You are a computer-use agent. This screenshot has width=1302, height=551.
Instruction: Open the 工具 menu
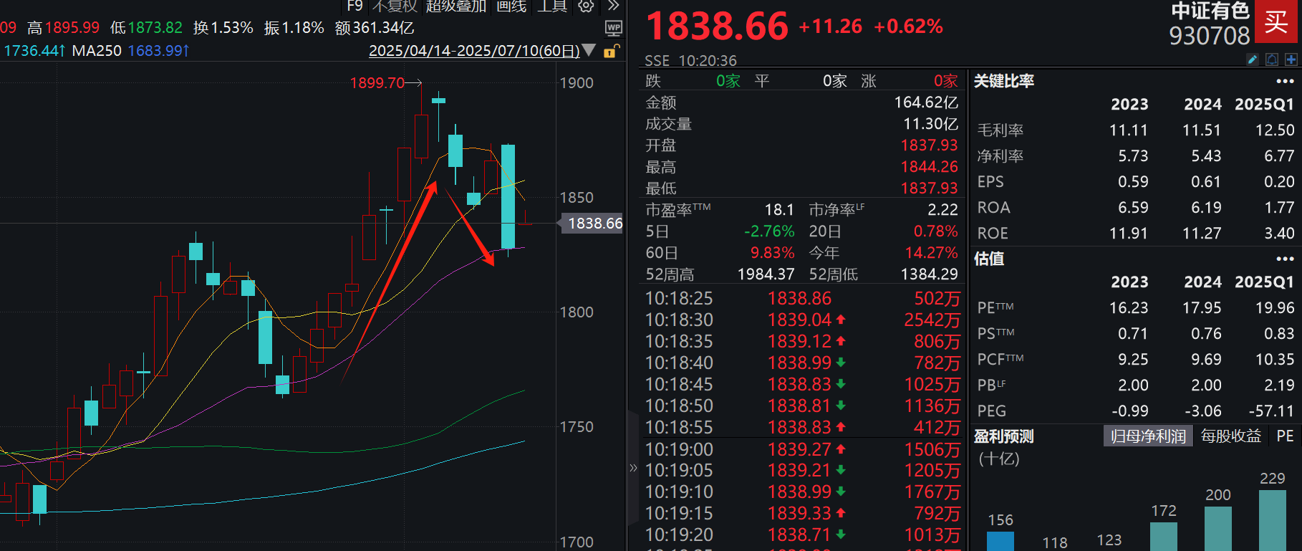coord(552,6)
